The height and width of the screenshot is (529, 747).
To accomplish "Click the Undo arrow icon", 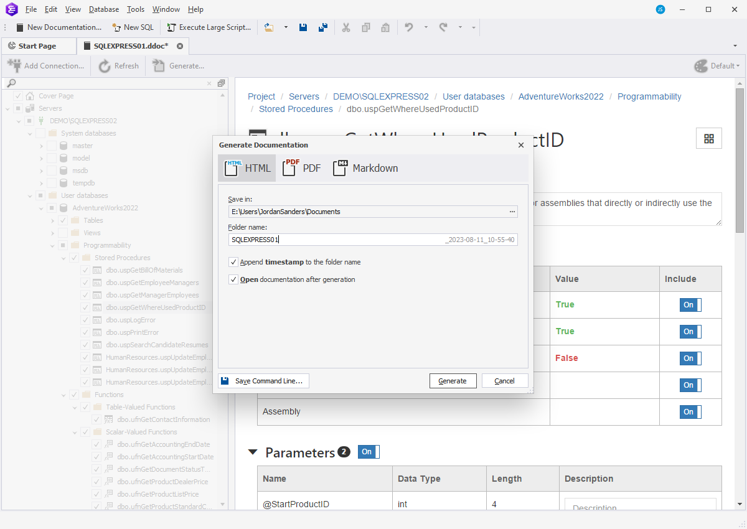I will pyautogui.click(x=409, y=27).
